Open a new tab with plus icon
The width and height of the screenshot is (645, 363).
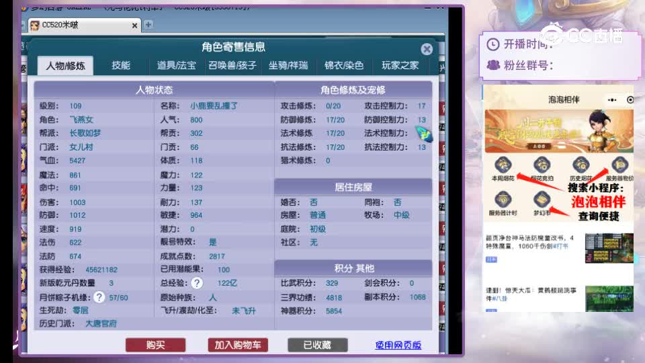coord(148,25)
